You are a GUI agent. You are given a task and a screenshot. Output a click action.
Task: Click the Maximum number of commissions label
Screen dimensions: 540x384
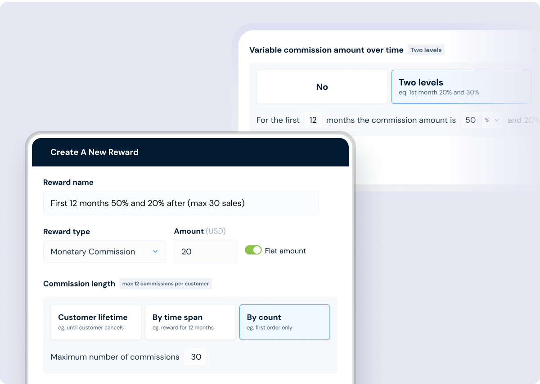(x=115, y=357)
